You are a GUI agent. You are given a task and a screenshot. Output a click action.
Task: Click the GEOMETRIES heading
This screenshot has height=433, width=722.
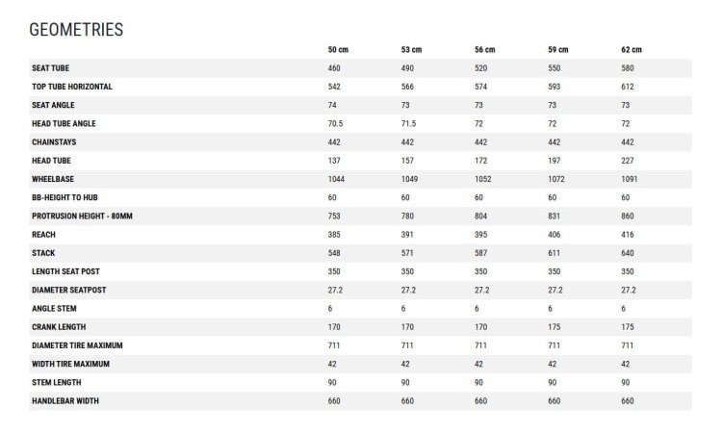[76, 30]
